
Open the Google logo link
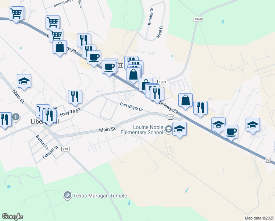(12, 217)
